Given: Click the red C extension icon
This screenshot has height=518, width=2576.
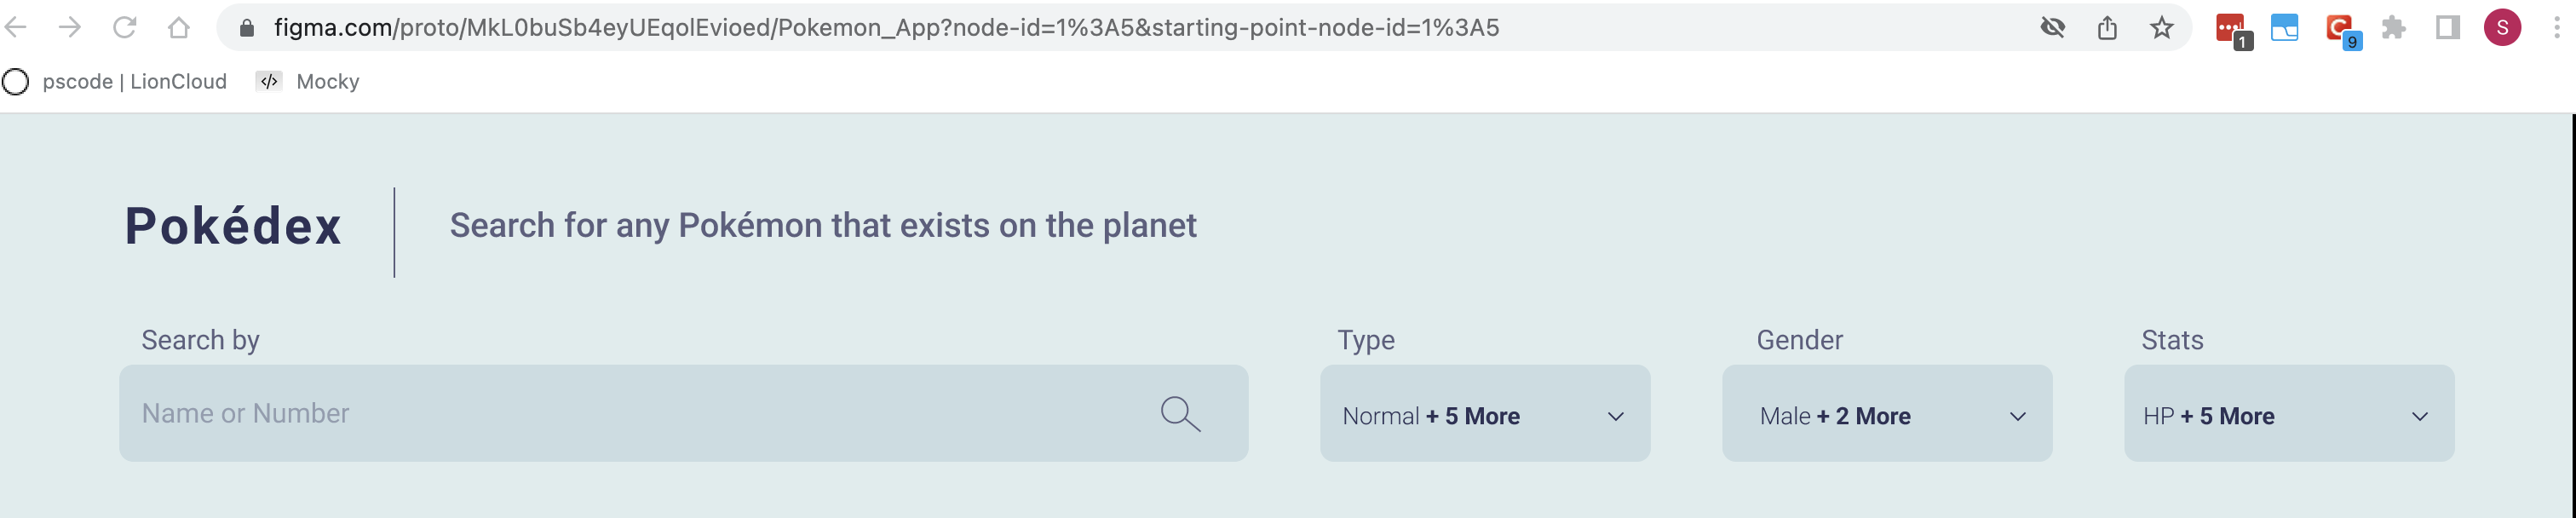Looking at the screenshot, I should tap(2339, 28).
